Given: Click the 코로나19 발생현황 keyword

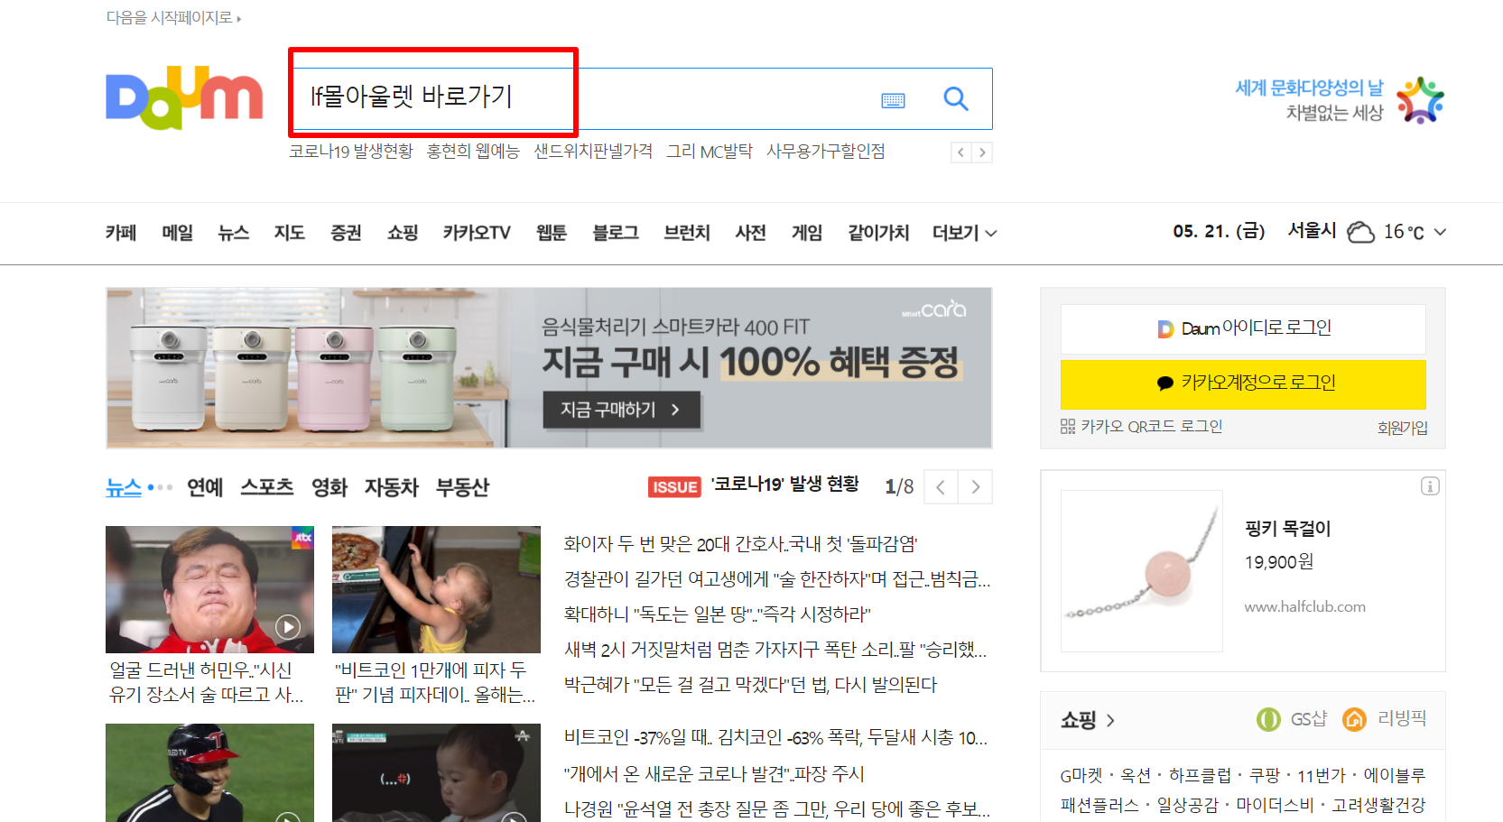Looking at the screenshot, I should click(x=351, y=152).
